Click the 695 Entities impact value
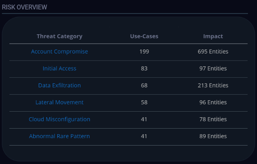This screenshot has height=164, width=257. 213,52
